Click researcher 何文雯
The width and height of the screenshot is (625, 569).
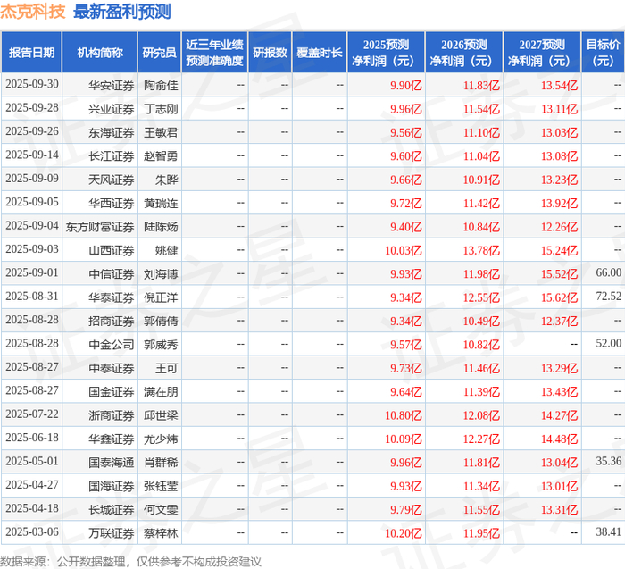(161, 509)
